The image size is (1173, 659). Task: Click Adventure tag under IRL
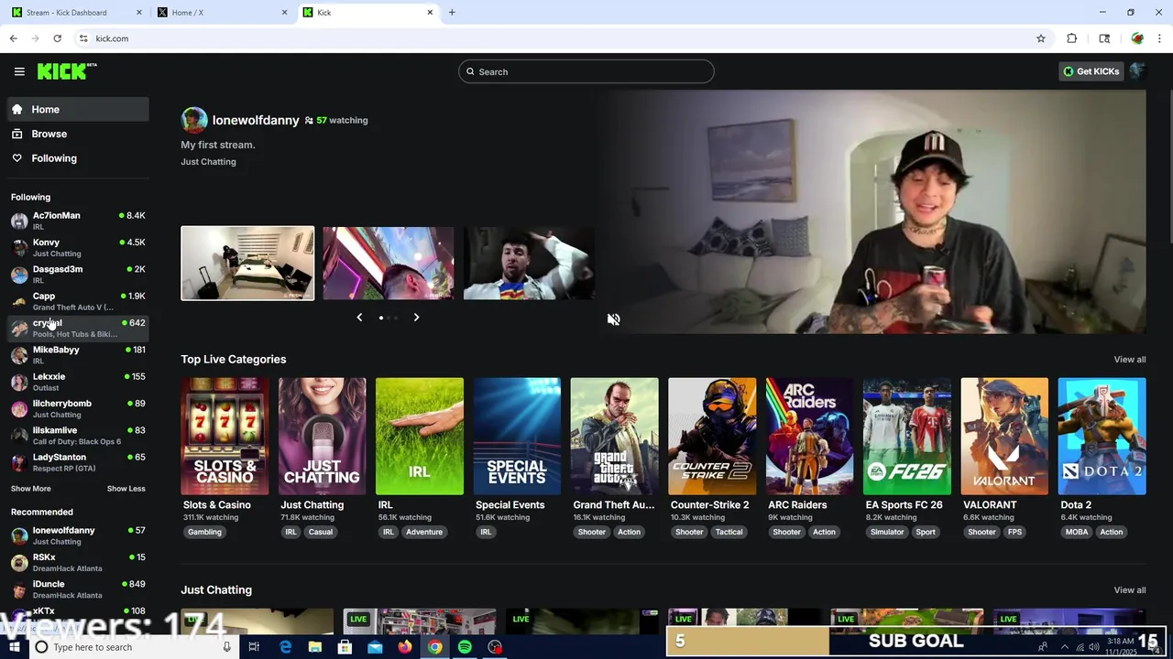coord(424,532)
